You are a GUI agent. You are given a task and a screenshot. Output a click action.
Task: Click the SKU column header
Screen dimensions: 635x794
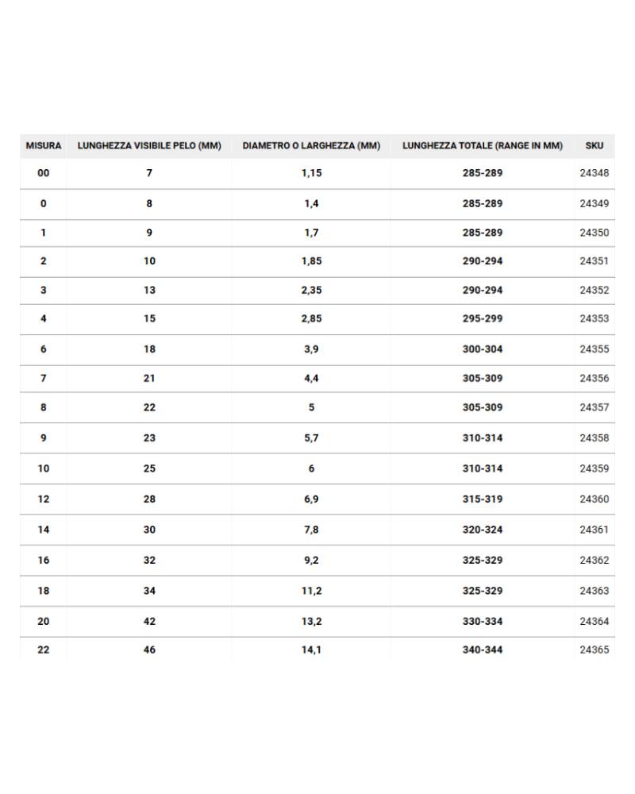click(594, 146)
